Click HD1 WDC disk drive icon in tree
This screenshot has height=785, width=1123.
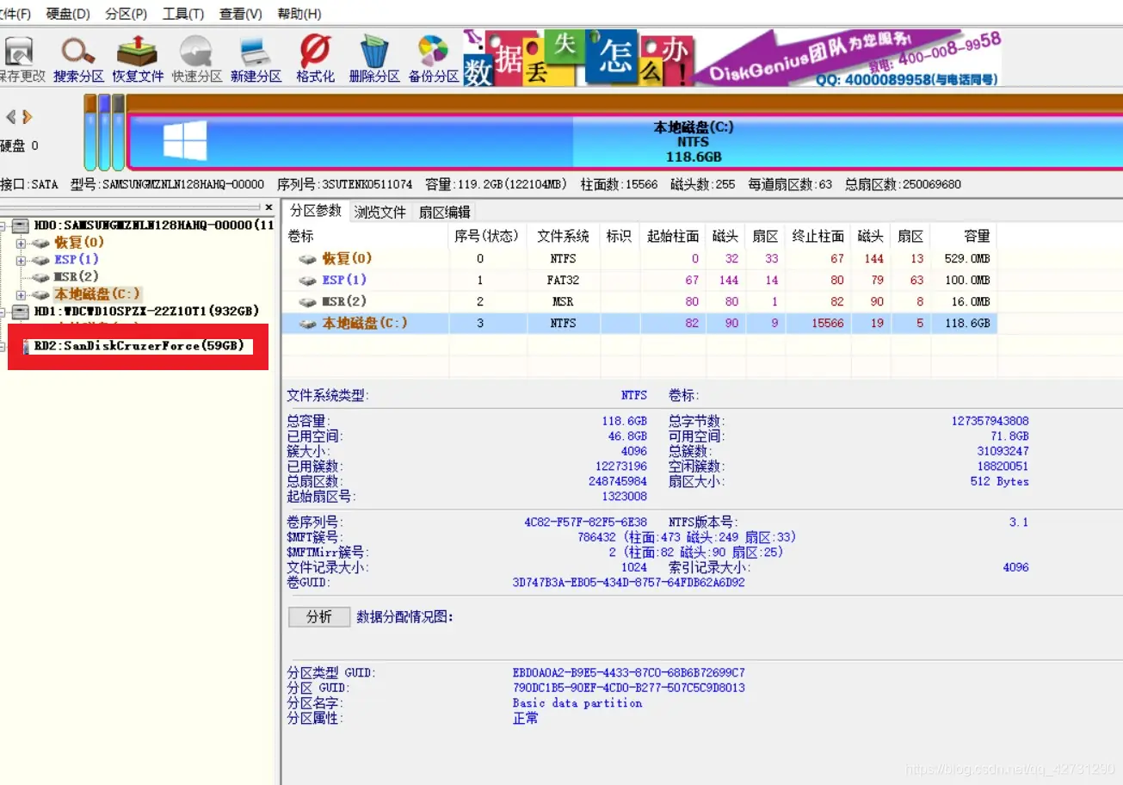(x=22, y=312)
